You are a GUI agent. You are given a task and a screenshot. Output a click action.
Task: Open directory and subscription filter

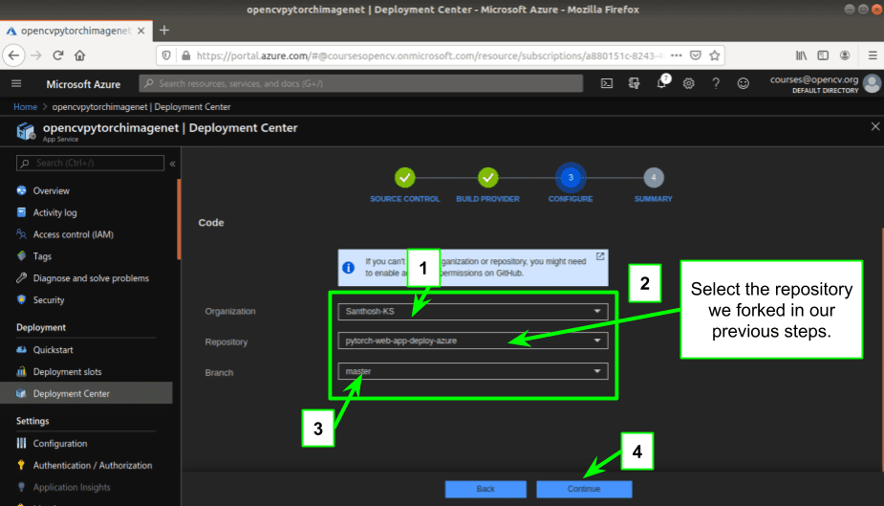[635, 83]
